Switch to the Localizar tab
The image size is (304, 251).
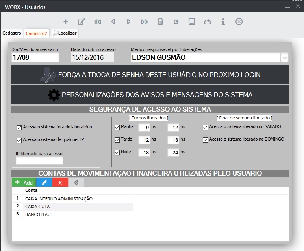point(65,33)
